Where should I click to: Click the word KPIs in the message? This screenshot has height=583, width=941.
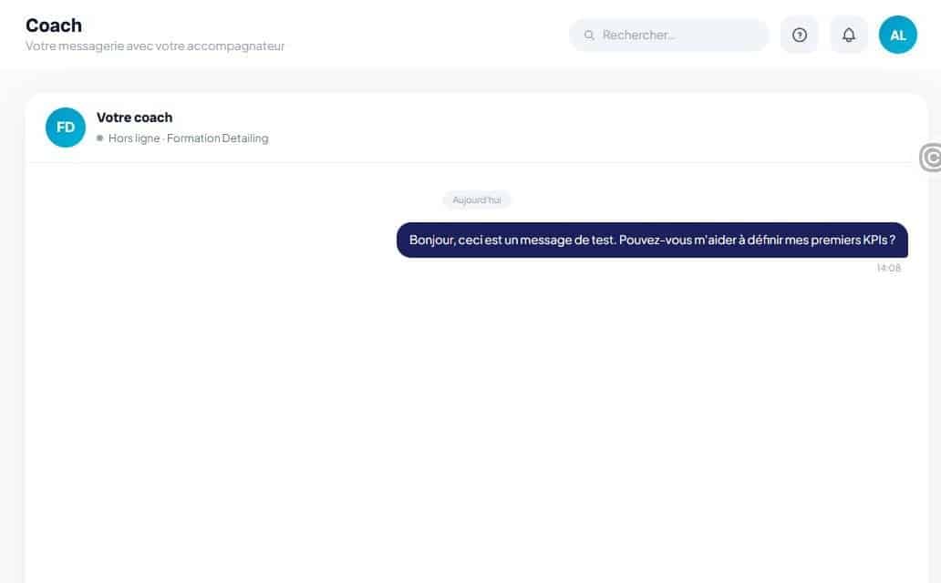pyautogui.click(x=874, y=240)
